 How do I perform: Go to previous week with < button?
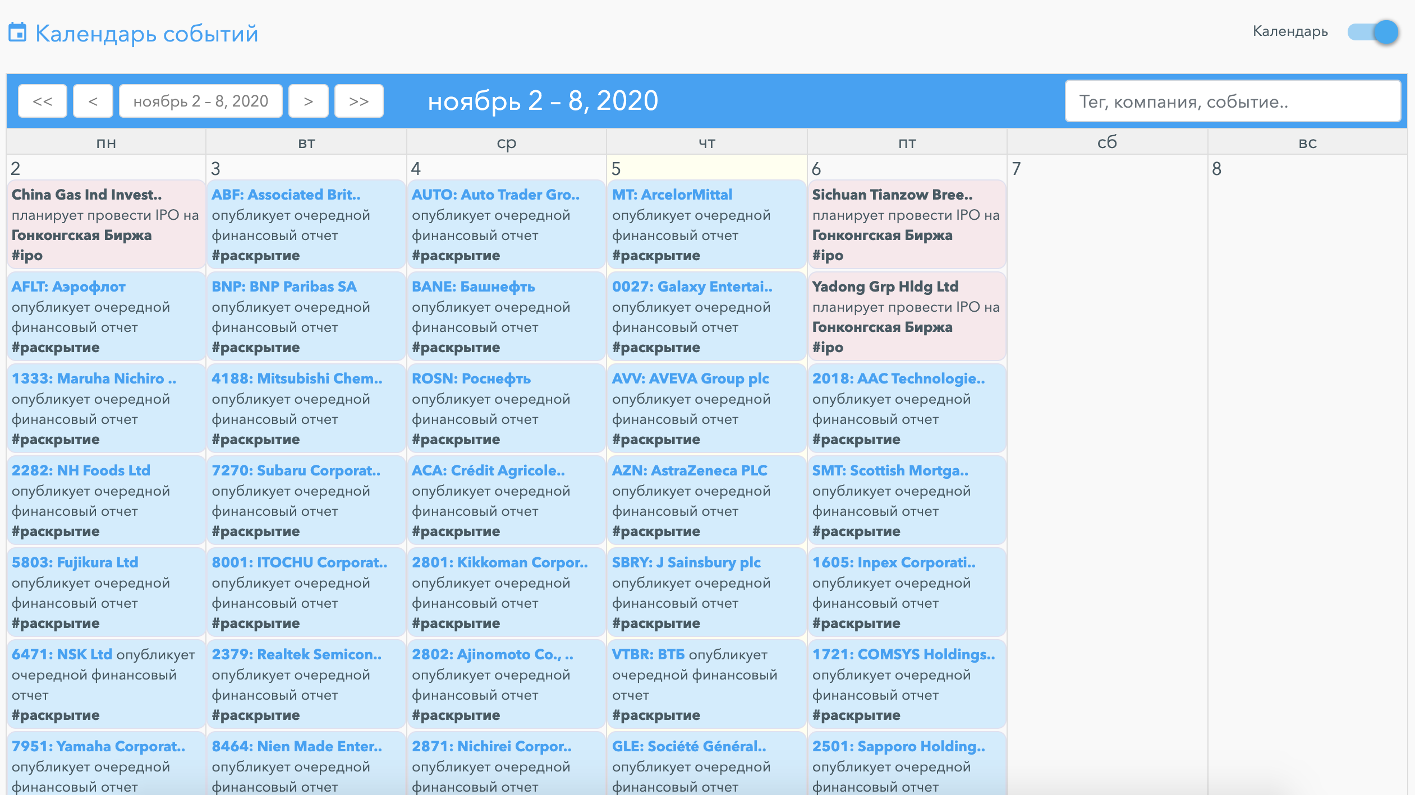[93, 101]
